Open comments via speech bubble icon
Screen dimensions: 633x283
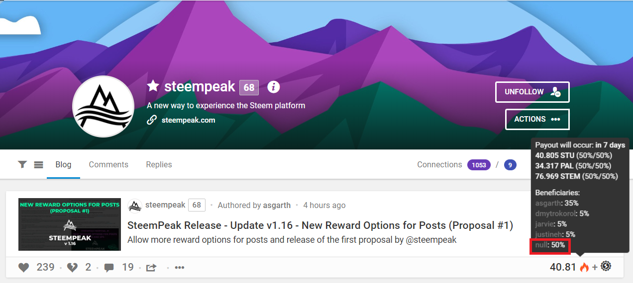(x=109, y=268)
